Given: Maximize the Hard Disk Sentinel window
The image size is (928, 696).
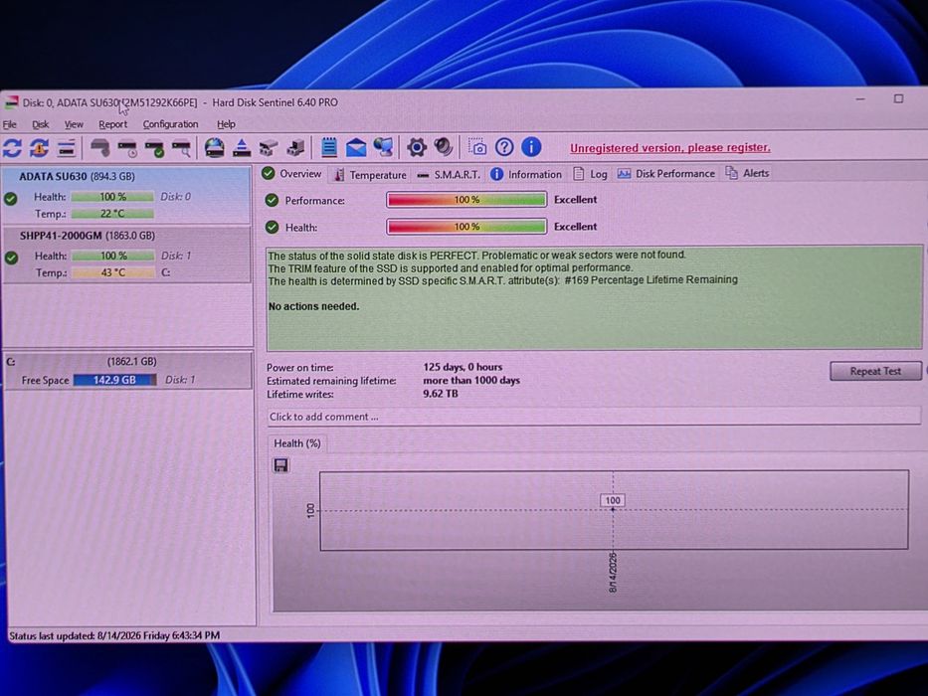Looking at the screenshot, I should [x=898, y=98].
